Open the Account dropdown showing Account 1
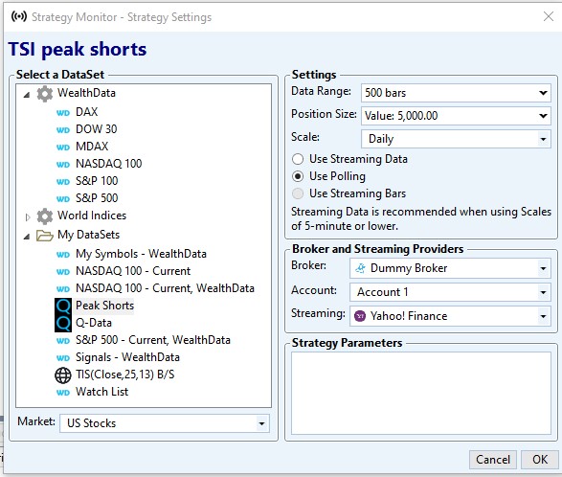This screenshot has width=562, height=477. (543, 292)
